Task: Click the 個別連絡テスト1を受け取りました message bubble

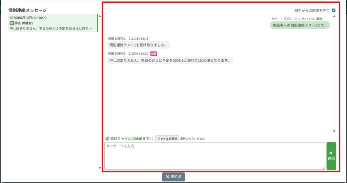Action: tap(139, 45)
